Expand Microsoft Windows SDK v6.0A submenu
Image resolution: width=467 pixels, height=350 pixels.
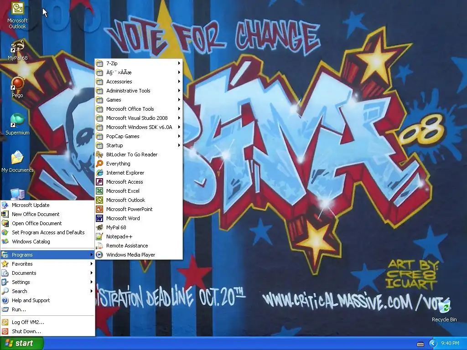click(x=139, y=127)
